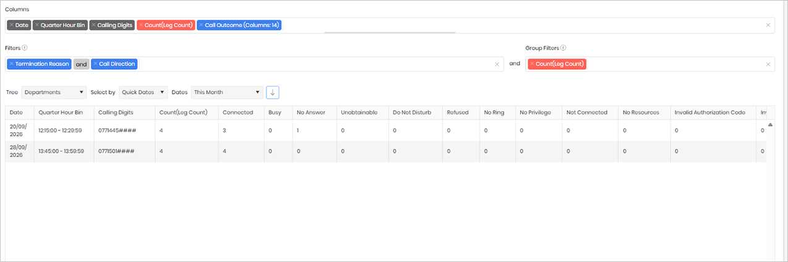Remove the Date column tag
The width and height of the screenshot is (788, 262).
click(12, 25)
